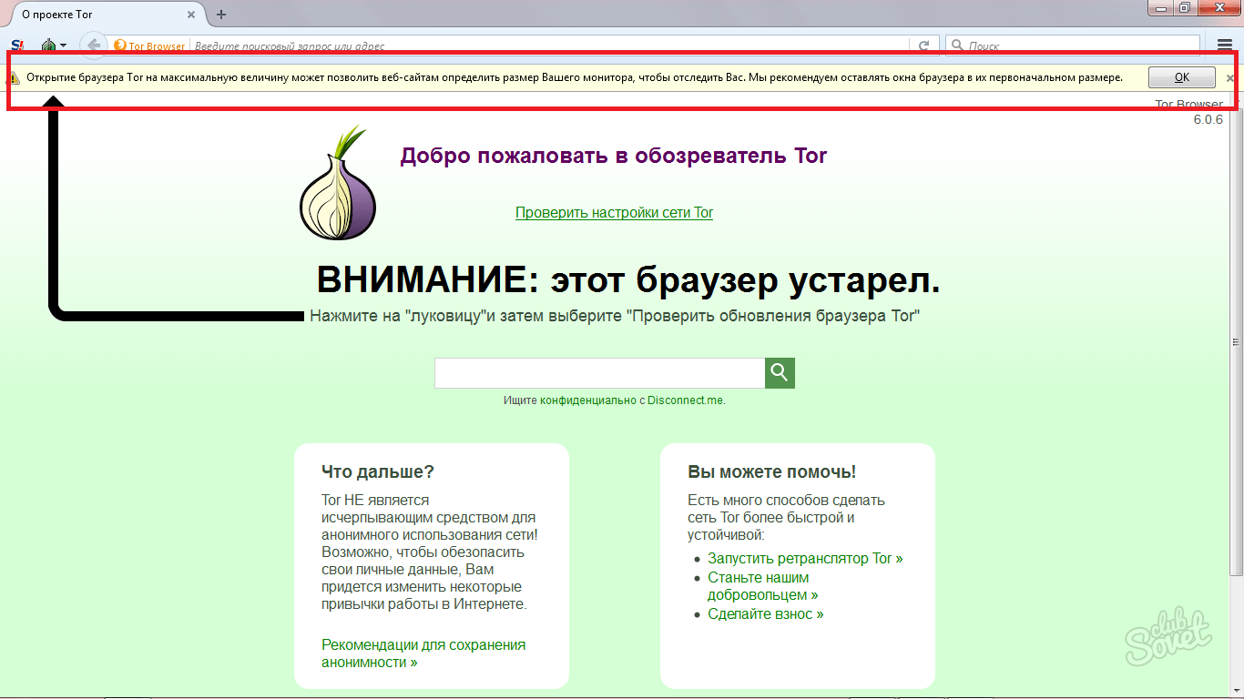
Task: Close the "О проекте Tor" tab
Action: 190,15
